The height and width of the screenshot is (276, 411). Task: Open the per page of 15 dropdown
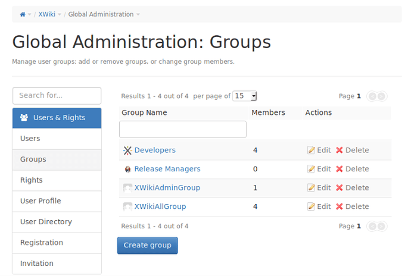[245, 96]
